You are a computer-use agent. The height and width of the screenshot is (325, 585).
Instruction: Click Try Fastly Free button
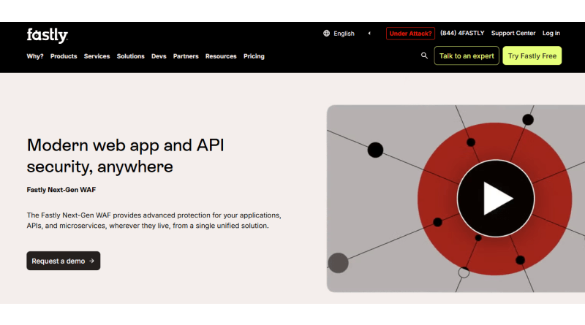[532, 56]
